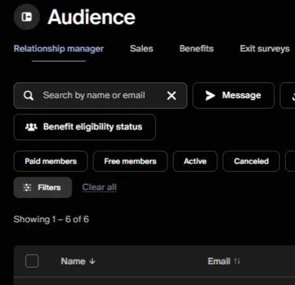The width and height of the screenshot is (295, 285).
Task: Toggle the Free members filter chip
Action: coord(131,161)
